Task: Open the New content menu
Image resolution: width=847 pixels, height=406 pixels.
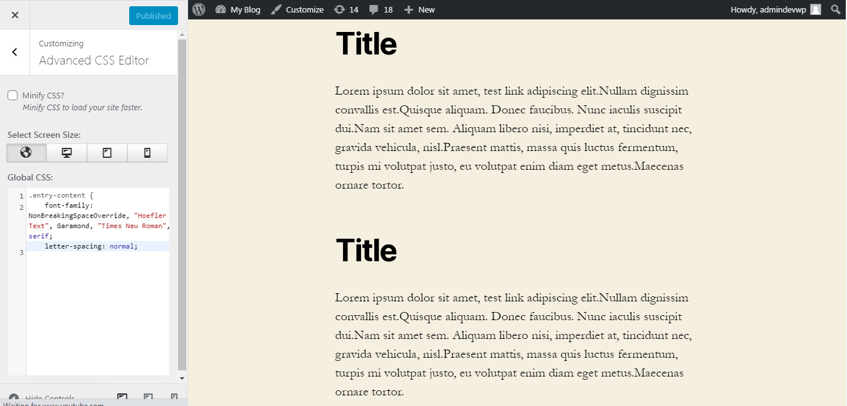Action: coord(419,9)
